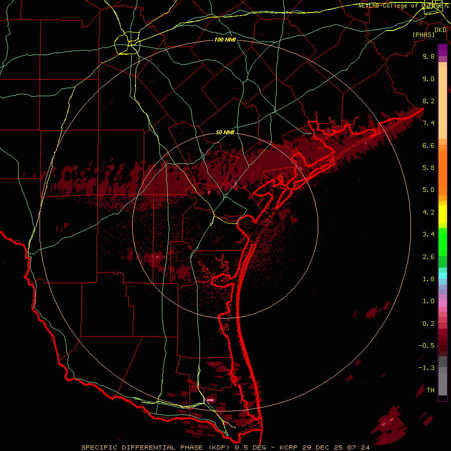451x451 pixels.
Task: Select the 9.8 value on the scale
Action: tap(428, 56)
